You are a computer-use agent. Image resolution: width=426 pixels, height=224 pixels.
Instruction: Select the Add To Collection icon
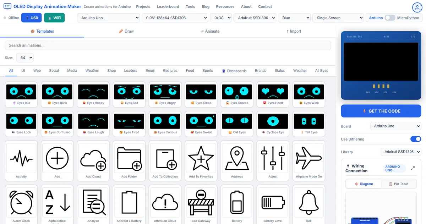[x=165, y=161]
